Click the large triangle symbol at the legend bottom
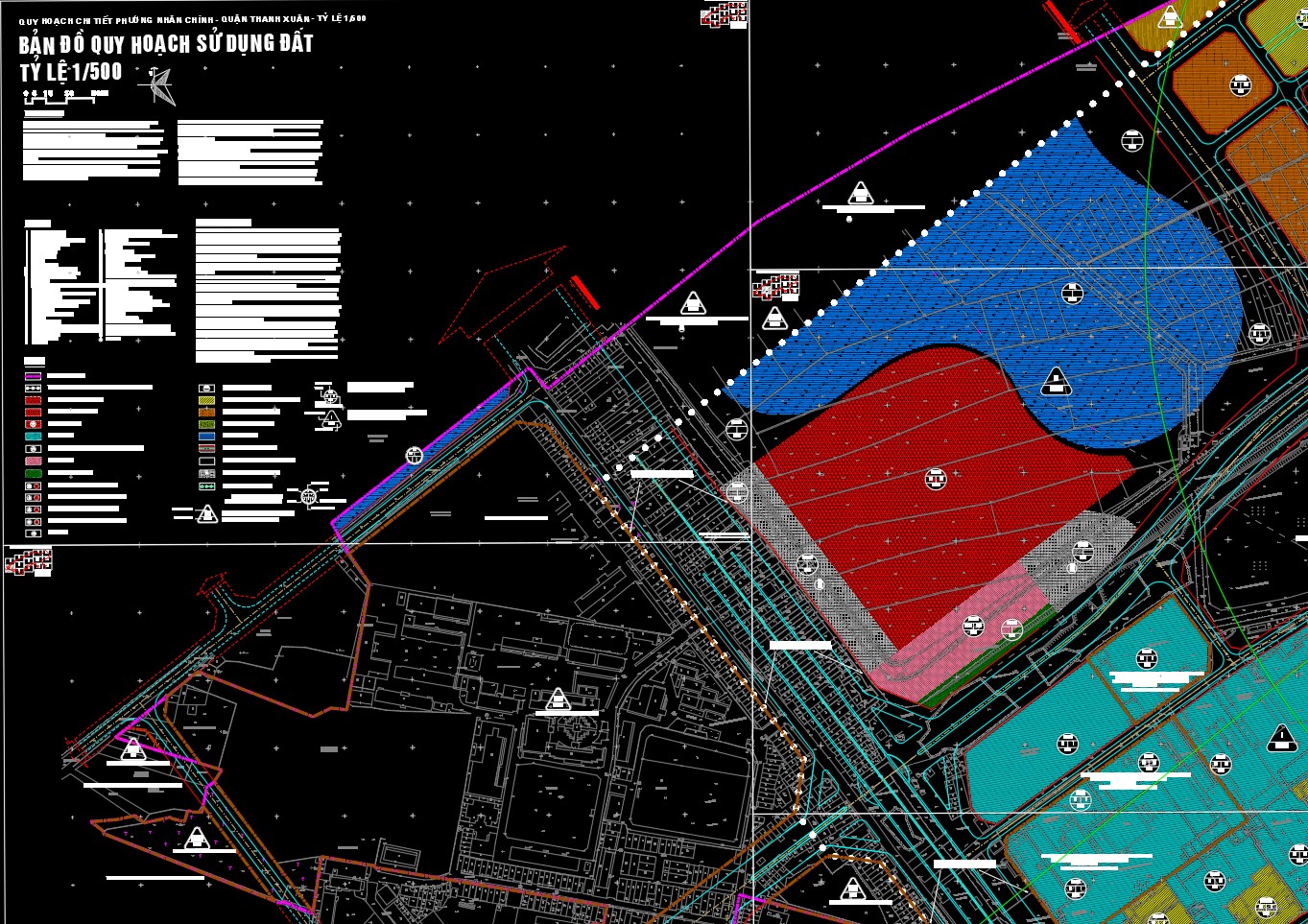This screenshot has width=1308, height=924. click(207, 514)
